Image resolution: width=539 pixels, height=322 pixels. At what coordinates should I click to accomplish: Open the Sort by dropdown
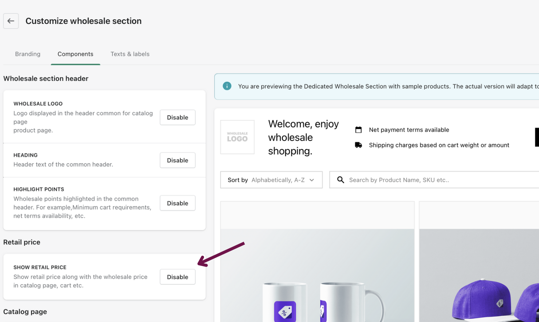pos(271,180)
